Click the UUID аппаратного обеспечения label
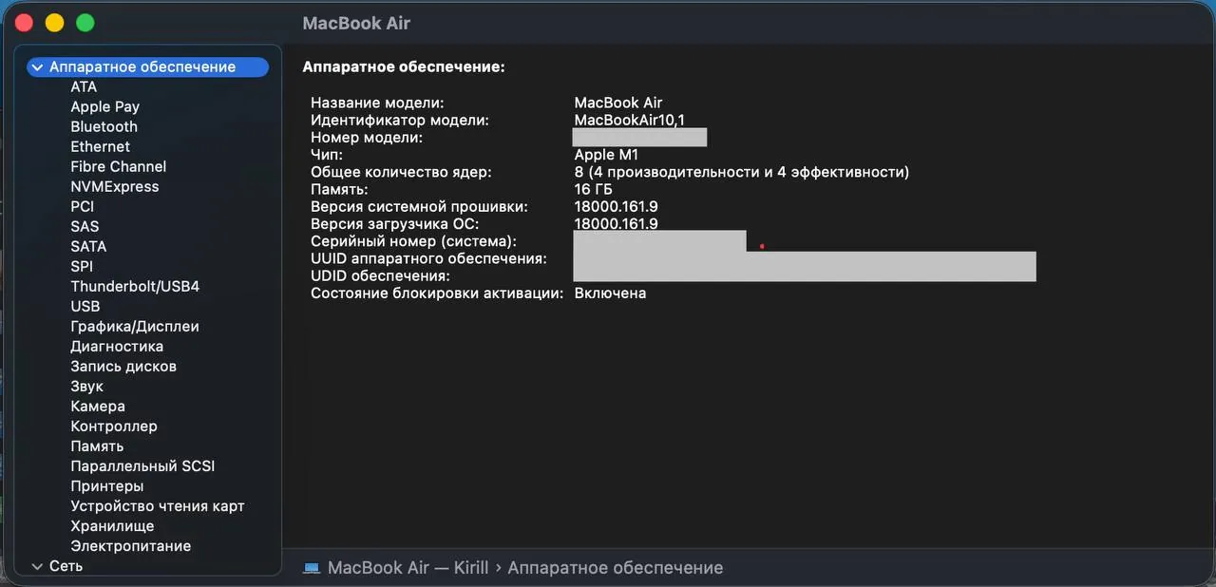Image resolution: width=1216 pixels, height=587 pixels. coord(428,258)
